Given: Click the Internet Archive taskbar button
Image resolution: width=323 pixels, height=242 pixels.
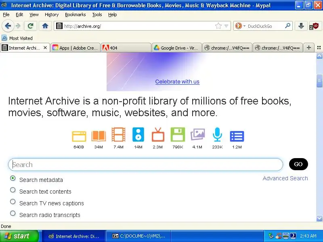Looking at the screenshot, I should (74, 236).
